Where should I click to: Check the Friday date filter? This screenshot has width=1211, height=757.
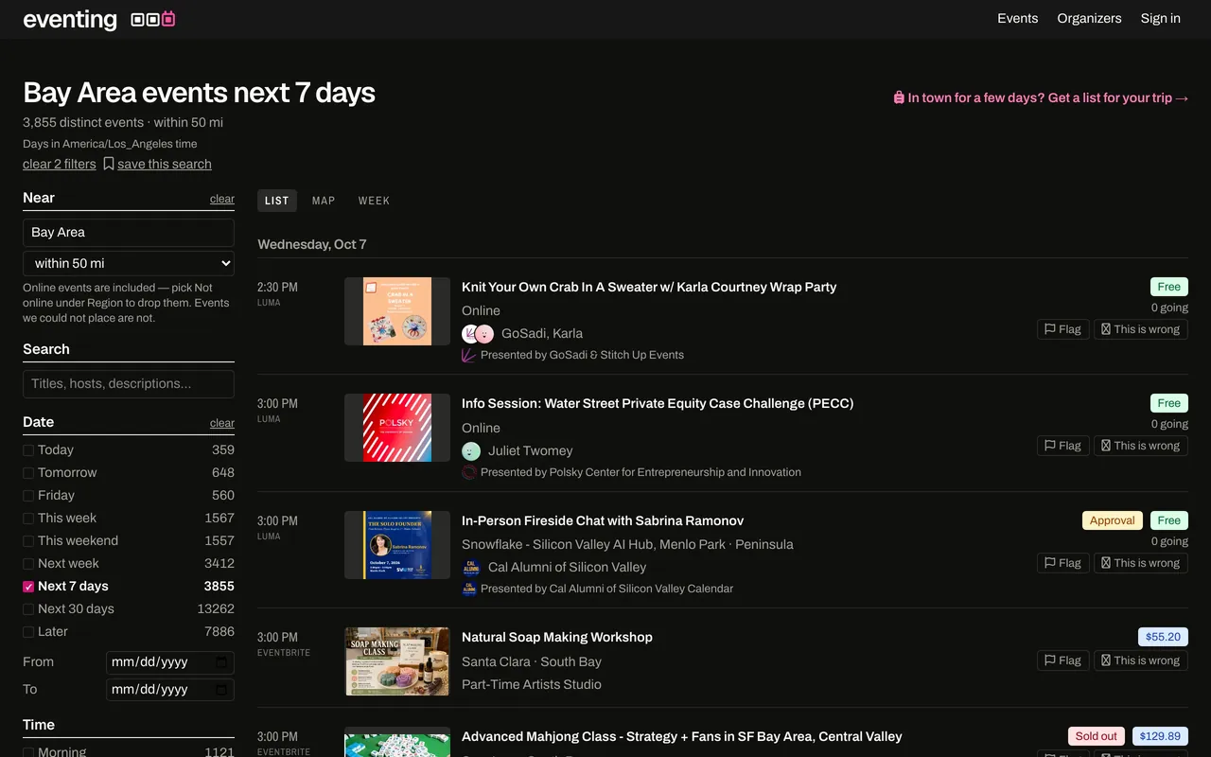point(28,496)
